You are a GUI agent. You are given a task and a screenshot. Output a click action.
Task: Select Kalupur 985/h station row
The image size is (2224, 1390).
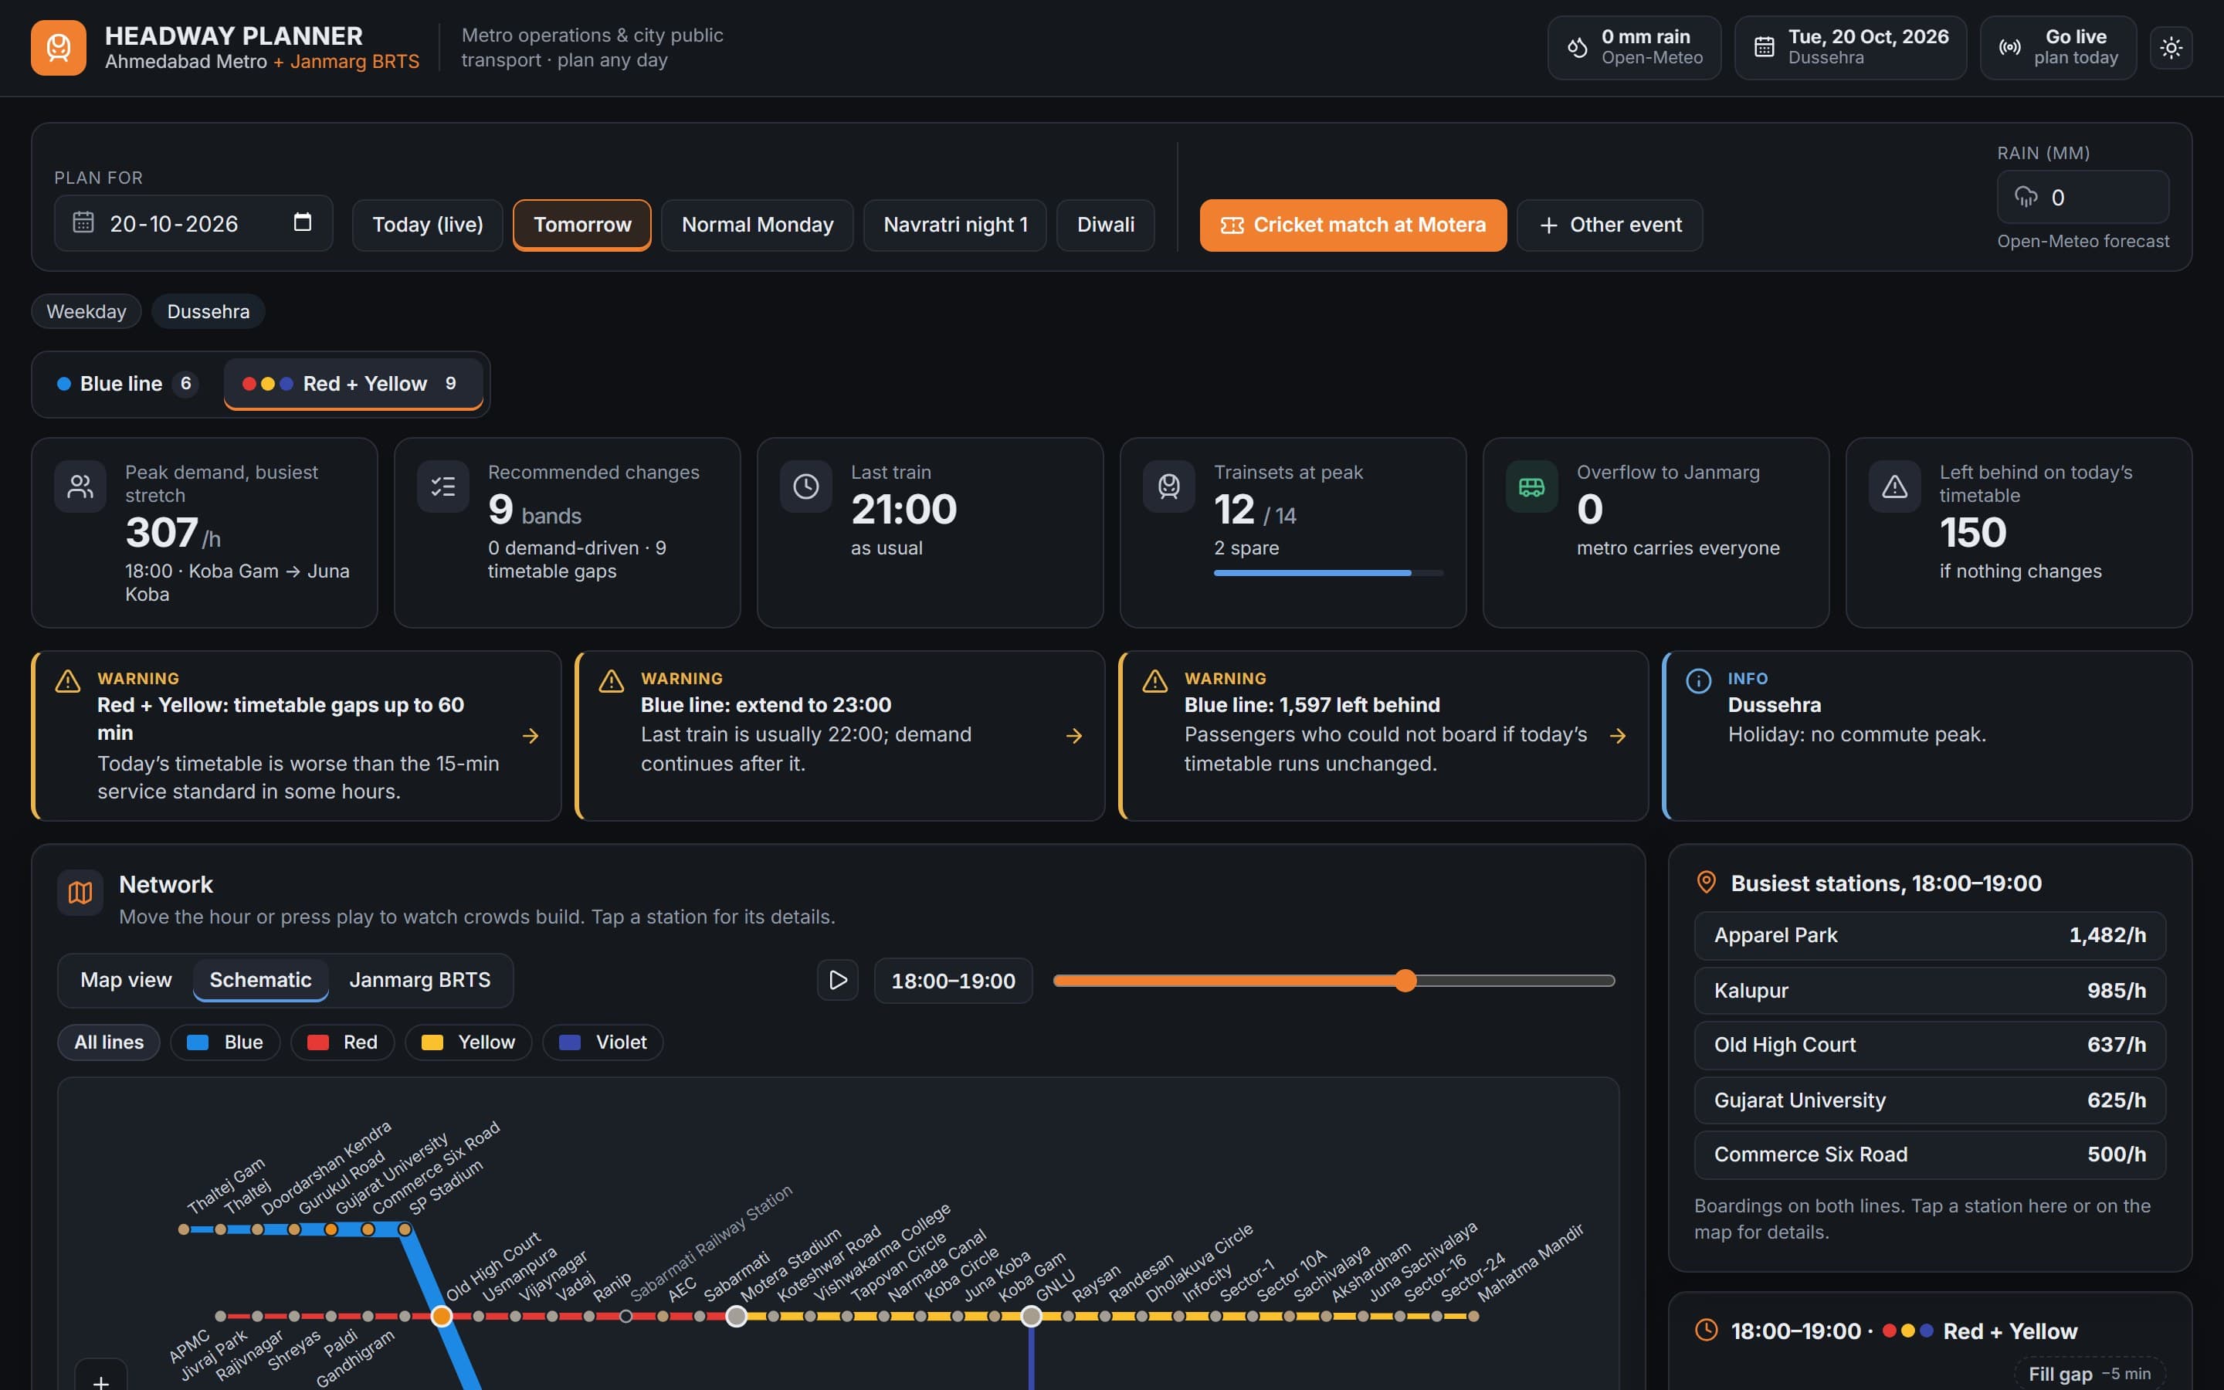point(1930,990)
